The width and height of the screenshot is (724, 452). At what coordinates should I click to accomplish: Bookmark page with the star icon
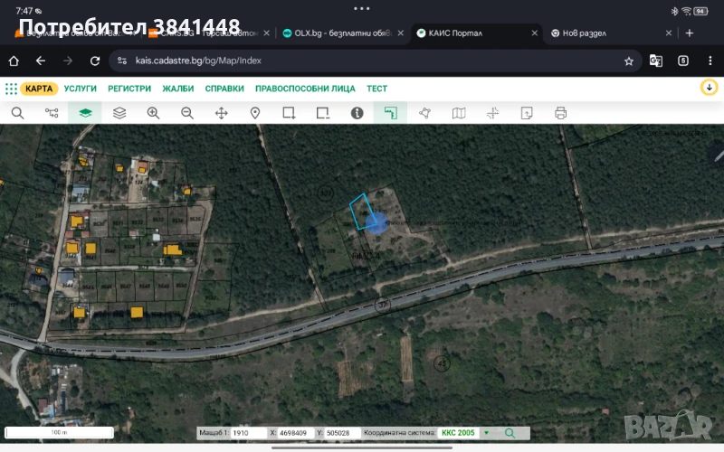(629, 61)
